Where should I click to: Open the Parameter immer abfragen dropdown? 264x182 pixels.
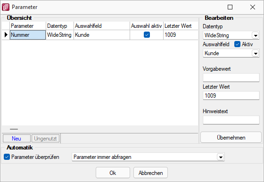(x=221, y=157)
